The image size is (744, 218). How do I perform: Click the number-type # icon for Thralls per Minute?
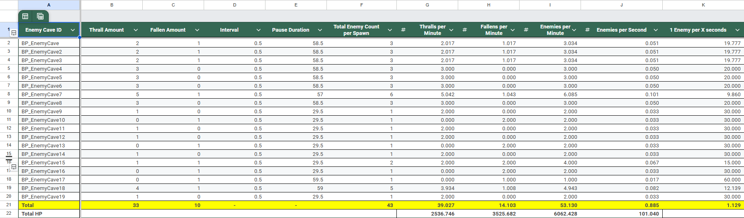(x=403, y=30)
